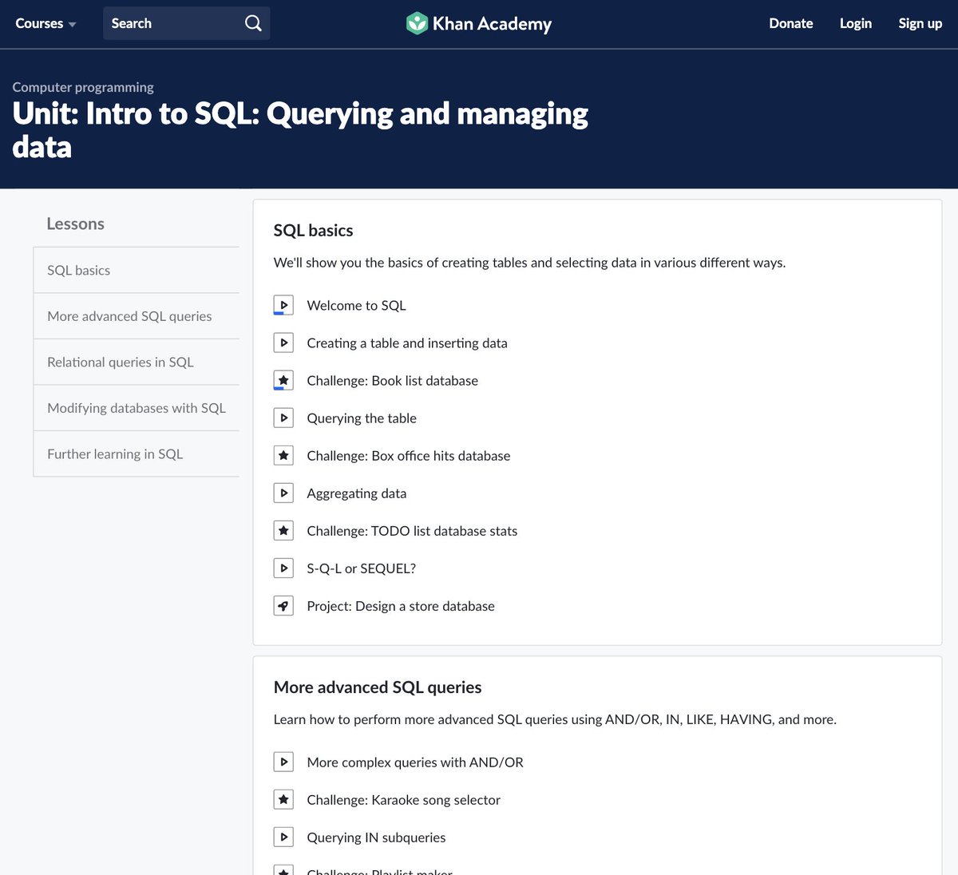Screen dimensions: 958x875
Task: Click the Donate link
Action: pyautogui.click(x=791, y=23)
